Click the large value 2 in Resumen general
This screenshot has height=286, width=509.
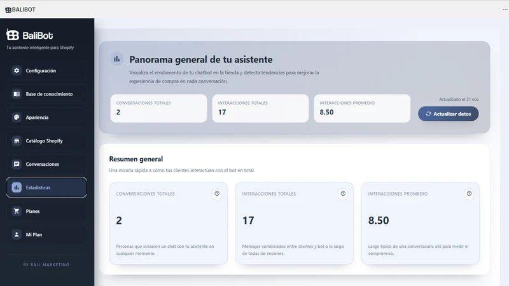(119, 221)
